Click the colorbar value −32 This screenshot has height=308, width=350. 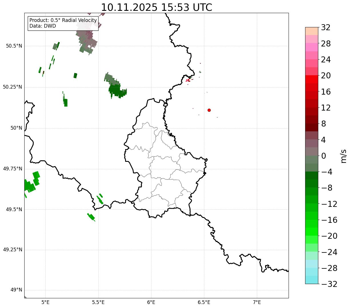[x=329, y=284]
